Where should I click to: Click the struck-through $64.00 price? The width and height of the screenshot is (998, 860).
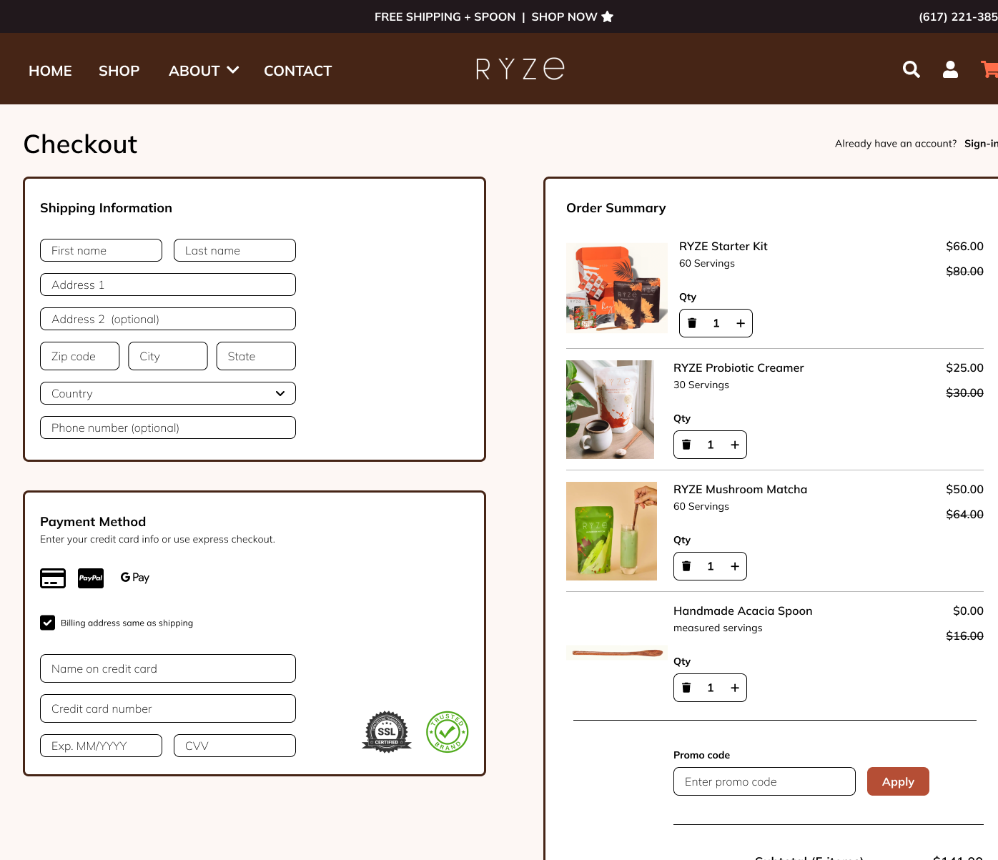click(964, 514)
